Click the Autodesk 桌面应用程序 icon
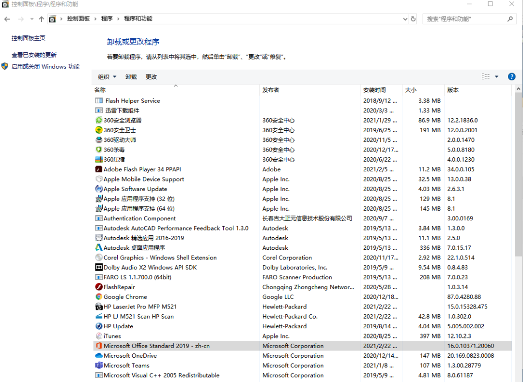Screen dimensions: 523x382 (x=99, y=248)
